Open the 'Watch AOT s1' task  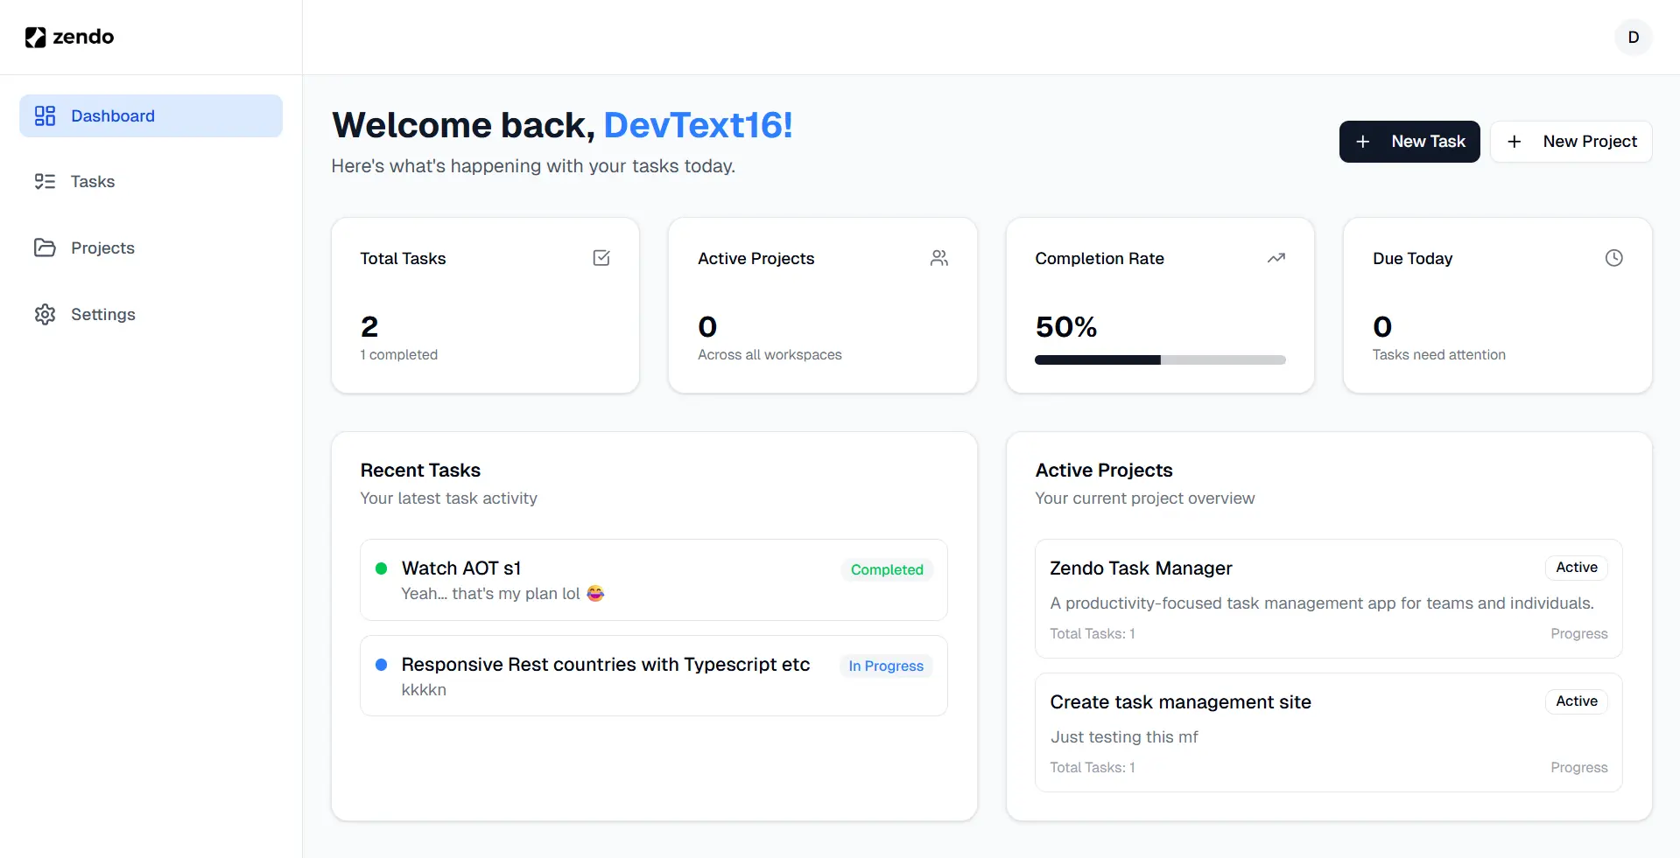click(461, 569)
